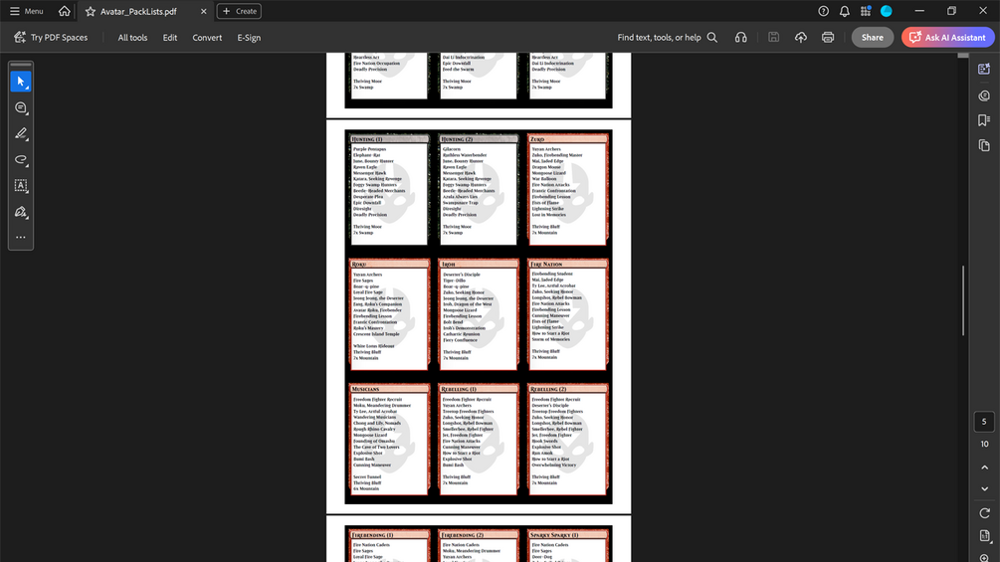Screen dimensions: 1000x562
Task: Select the Fill & Sign tool
Action: point(21,212)
